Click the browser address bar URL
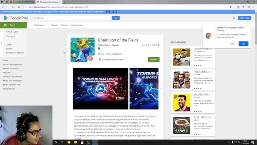257x145 pixels. click(x=58, y=7)
